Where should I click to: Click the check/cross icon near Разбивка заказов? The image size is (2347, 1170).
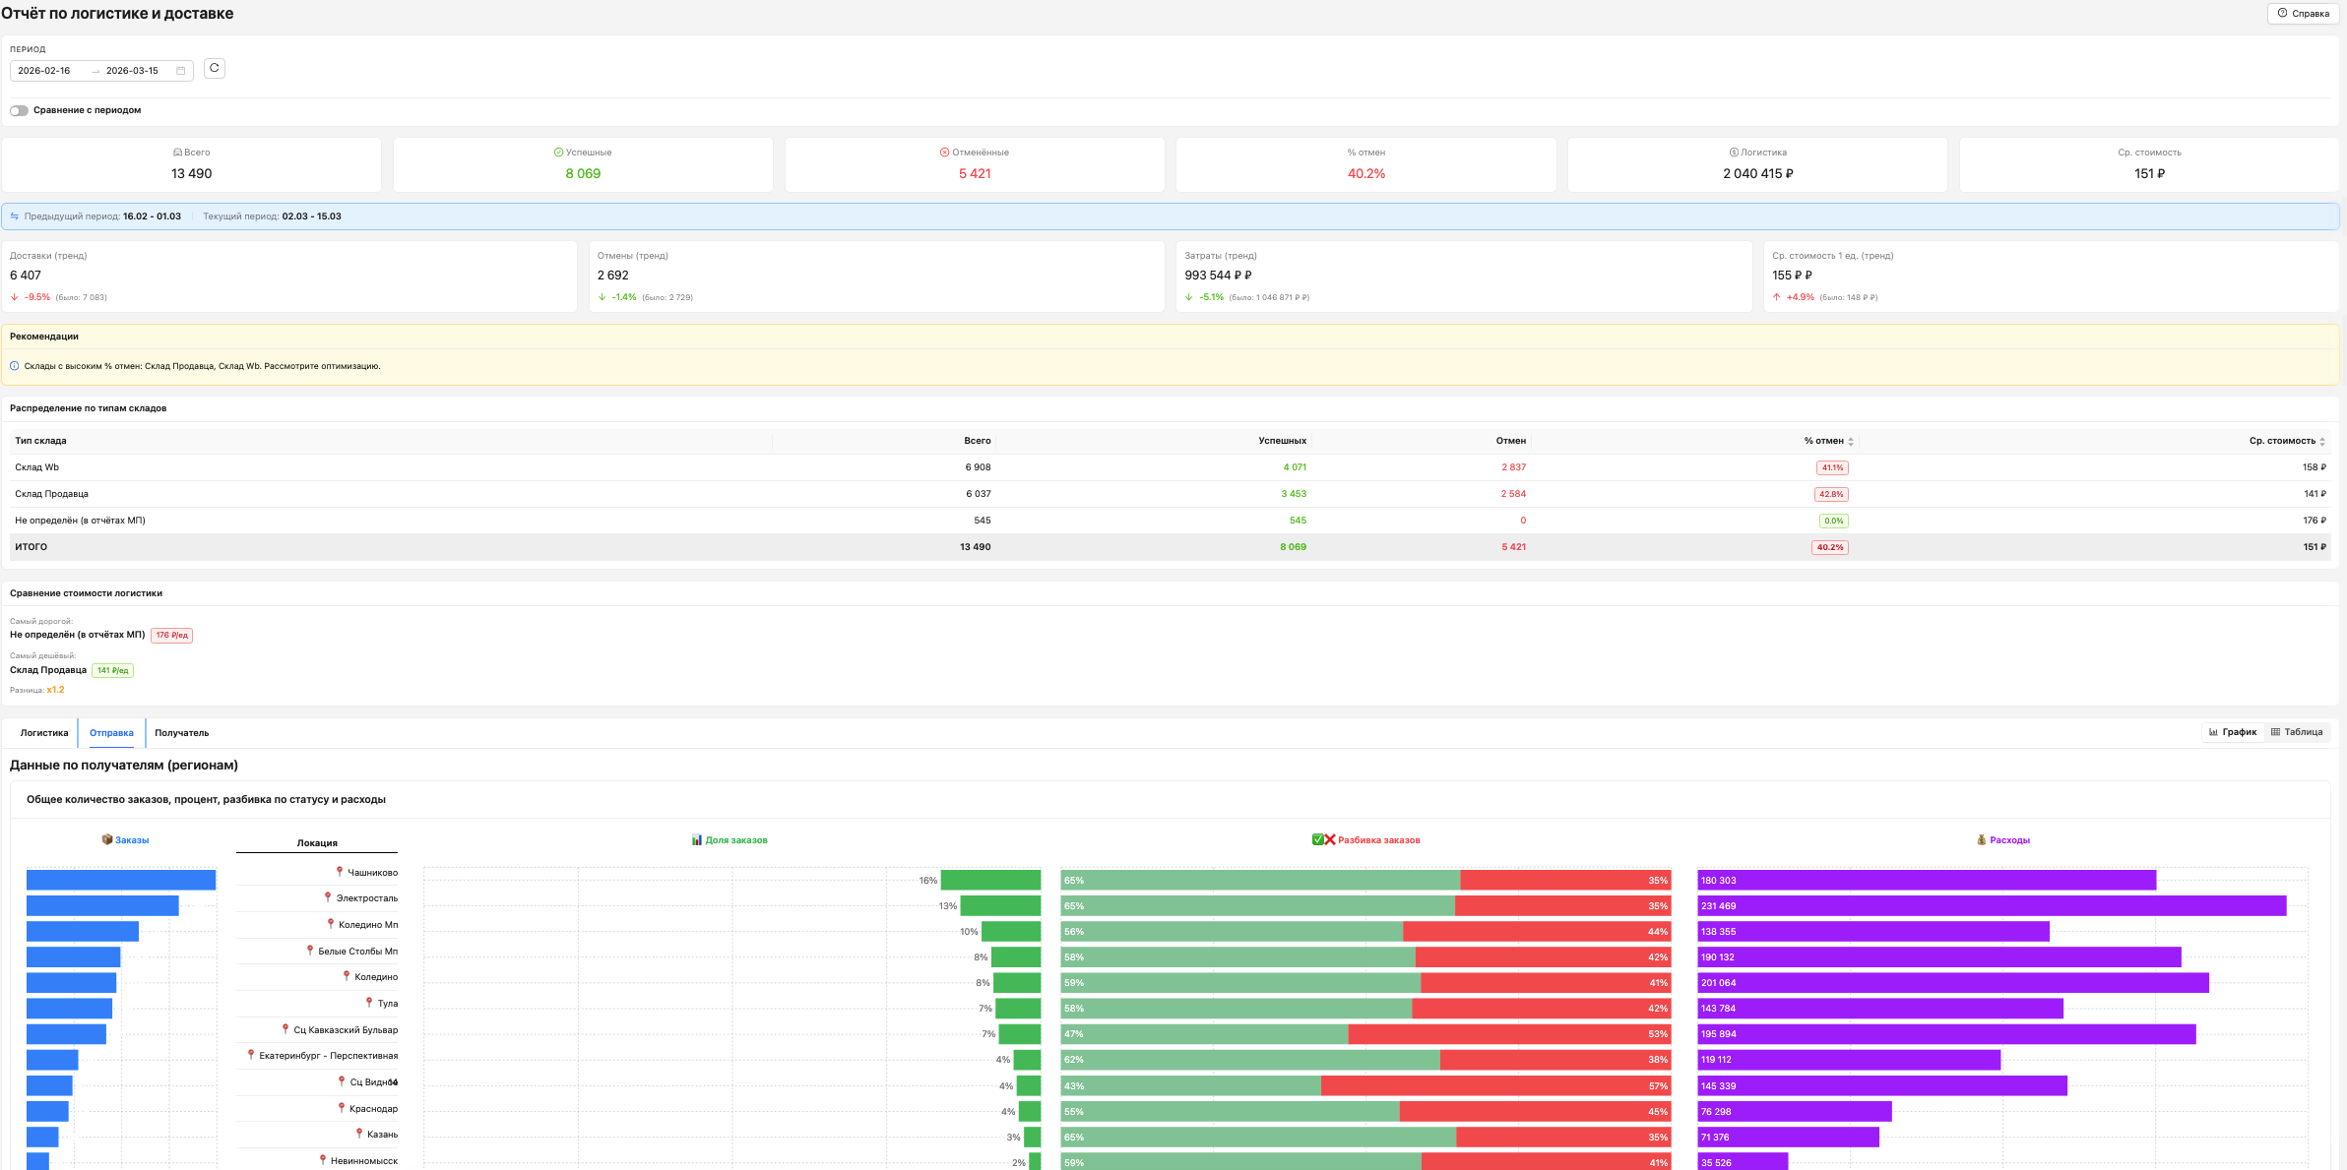pyautogui.click(x=1324, y=840)
